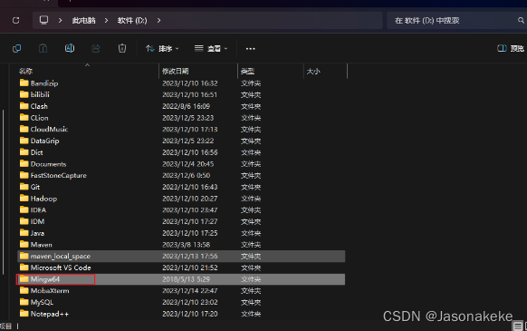This screenshot has height=331, width=527.
Task: Click the Hadoop folder icon
Action: (x=24, y=199)
